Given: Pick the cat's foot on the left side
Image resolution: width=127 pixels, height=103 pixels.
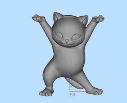Looking at the screenshot, I should [46, 93].
